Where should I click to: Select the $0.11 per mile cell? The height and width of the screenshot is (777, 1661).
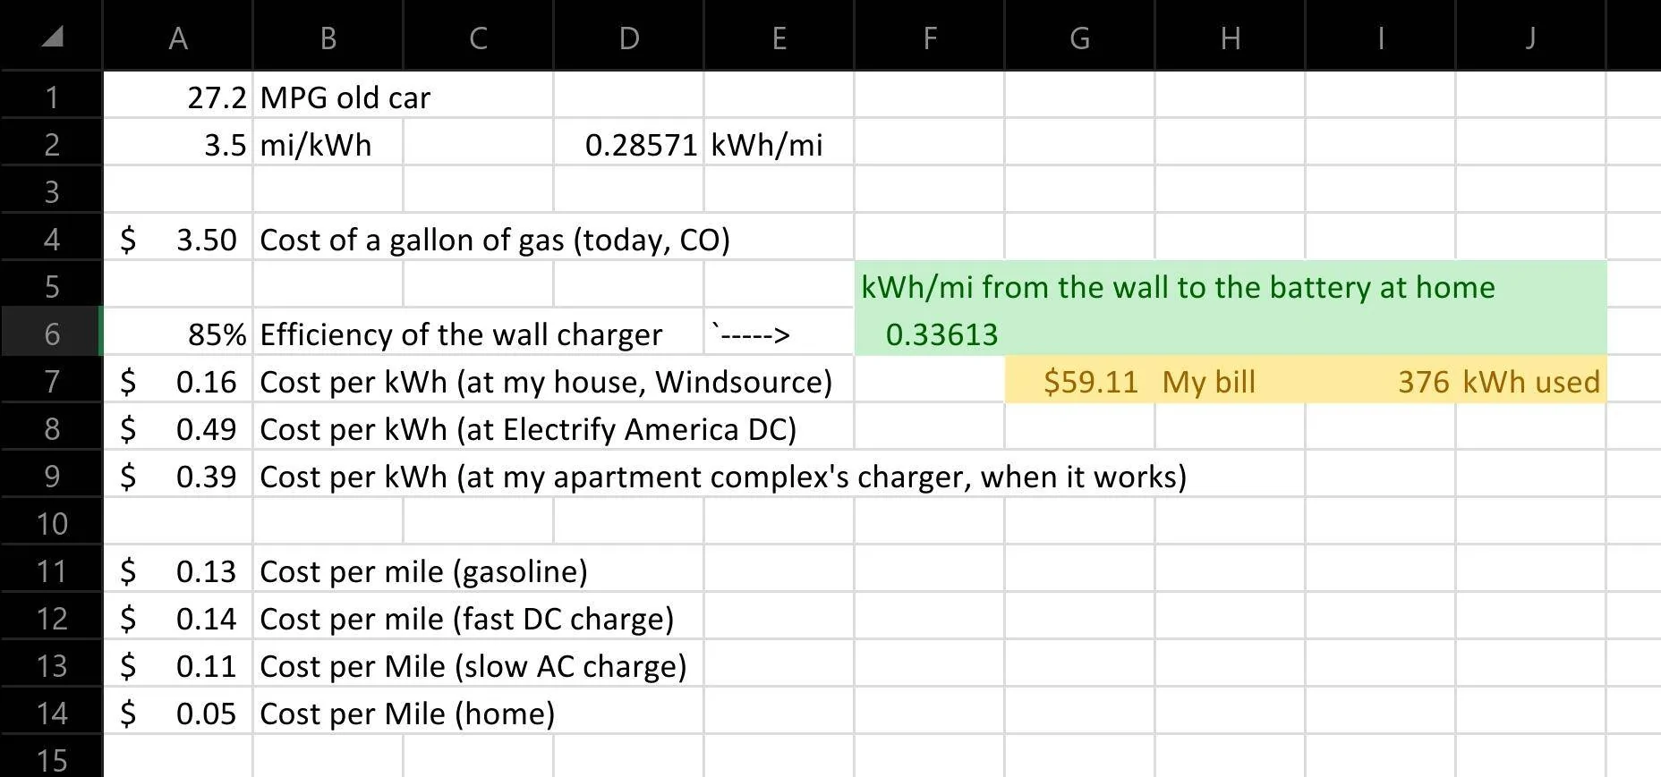pos(178,664)
